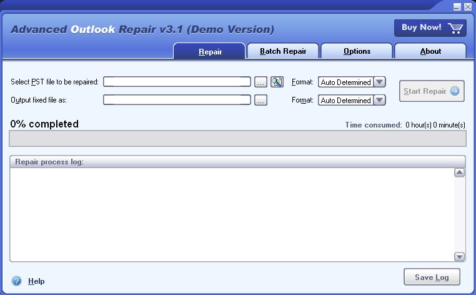476x295 pixels.
Task: Click inside the Repair process log area
Action: (232, 214)
